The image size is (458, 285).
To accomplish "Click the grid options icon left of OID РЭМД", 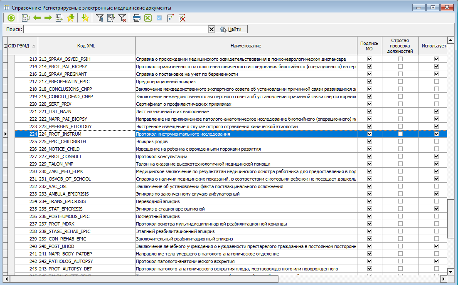I will (5, 46).
